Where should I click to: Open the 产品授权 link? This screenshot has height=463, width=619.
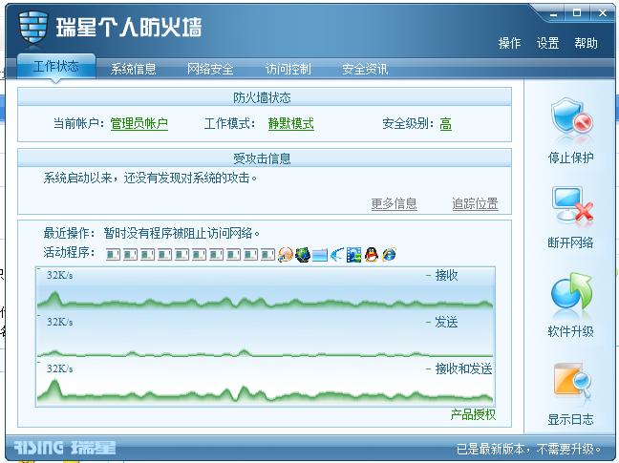[473, 414]
